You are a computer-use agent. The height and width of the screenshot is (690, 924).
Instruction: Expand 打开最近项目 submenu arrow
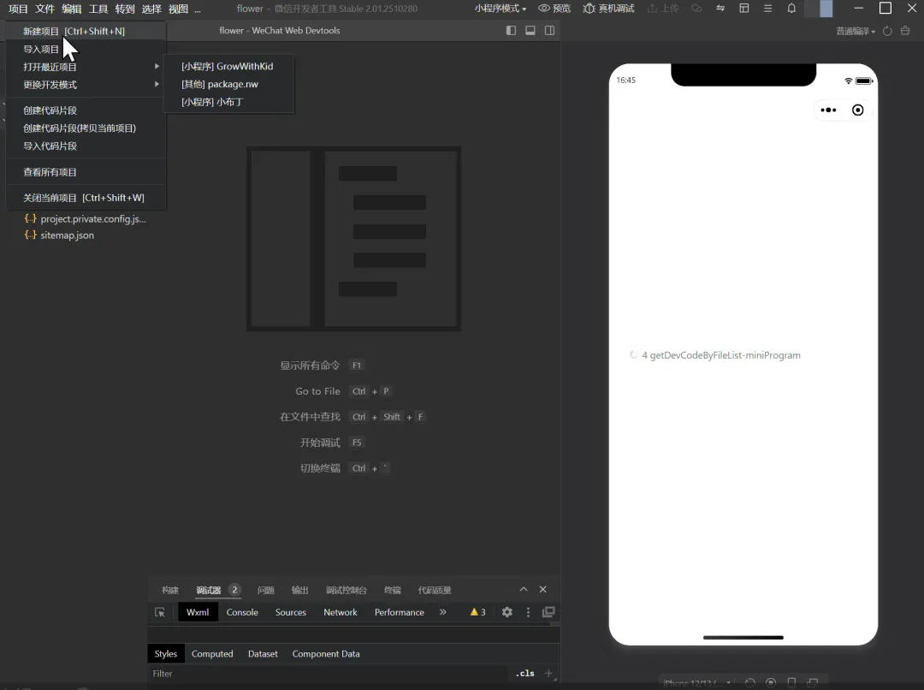[x=157, y=66]
